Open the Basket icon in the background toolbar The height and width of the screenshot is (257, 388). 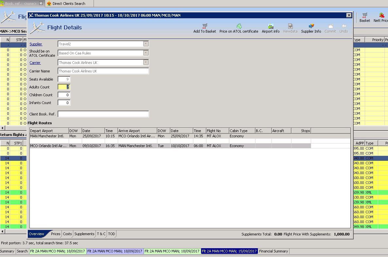tap(365, 15)
